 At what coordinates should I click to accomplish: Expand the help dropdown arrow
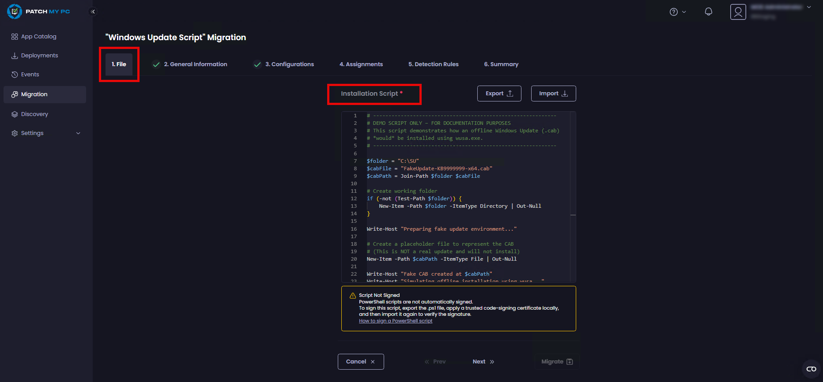tap(684, 12)
